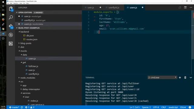The image size is (194, 109).
Task: Click the Ln 7, Col 5 position indicator
Action: (135, 107)
